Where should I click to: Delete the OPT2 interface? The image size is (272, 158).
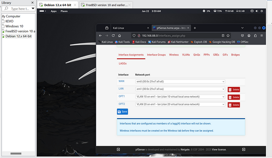click(234, 105)
